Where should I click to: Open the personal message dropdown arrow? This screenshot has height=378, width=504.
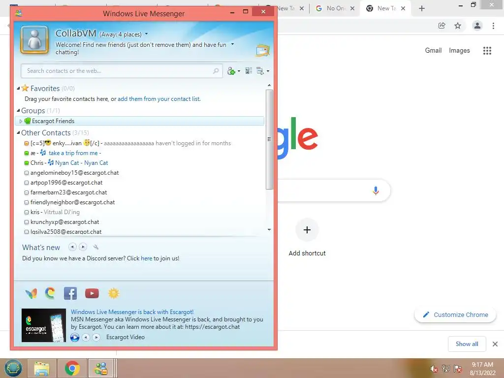pyautogui.click(x=232, y=44)
